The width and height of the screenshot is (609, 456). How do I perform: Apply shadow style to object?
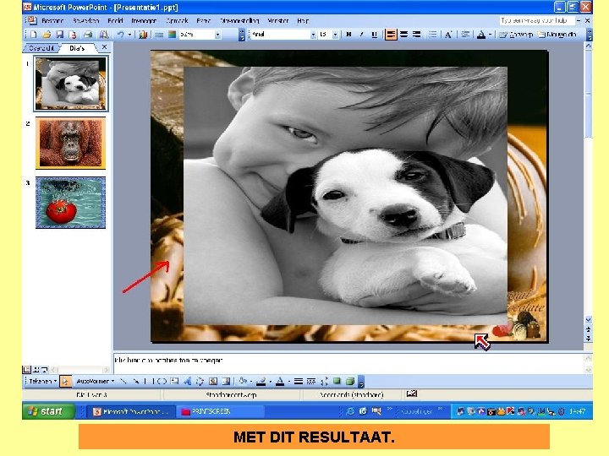[337, 381]
